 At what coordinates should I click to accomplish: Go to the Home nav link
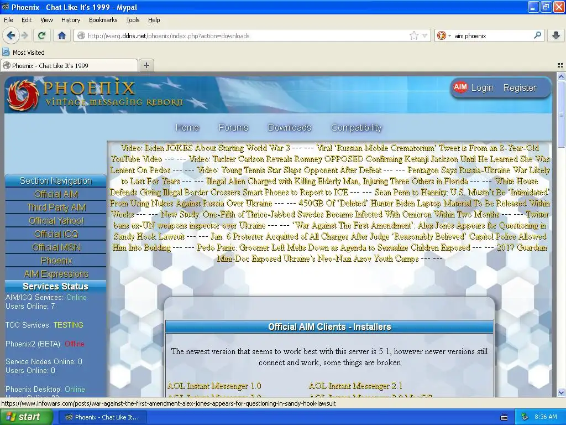point(187,128)
